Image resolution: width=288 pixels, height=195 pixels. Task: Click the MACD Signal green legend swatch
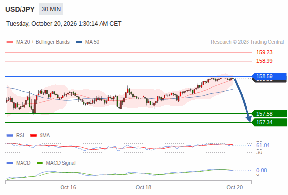40,163
